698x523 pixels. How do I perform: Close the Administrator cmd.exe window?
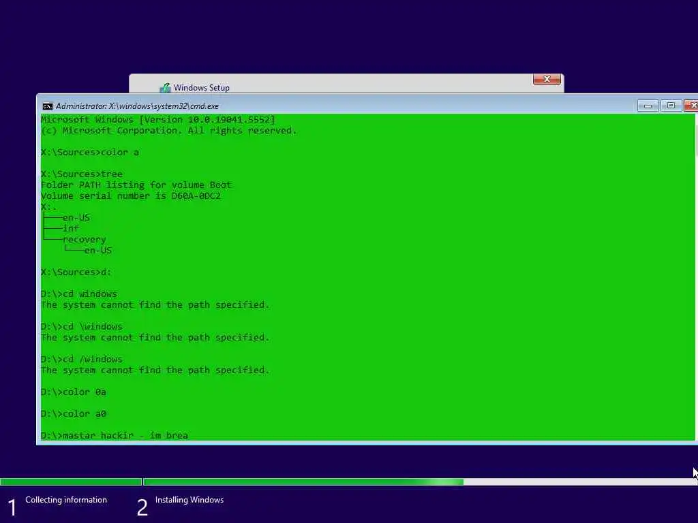click(x=691, y=106)
